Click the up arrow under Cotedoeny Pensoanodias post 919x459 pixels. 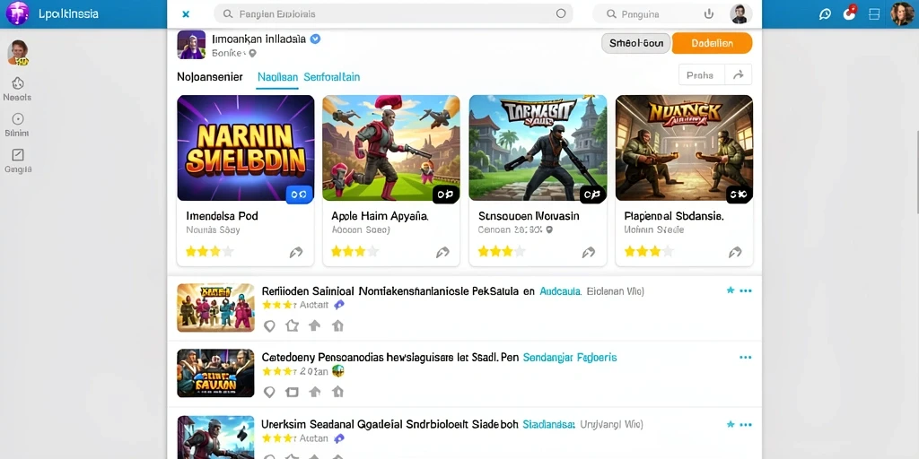[x=315, y=393]
